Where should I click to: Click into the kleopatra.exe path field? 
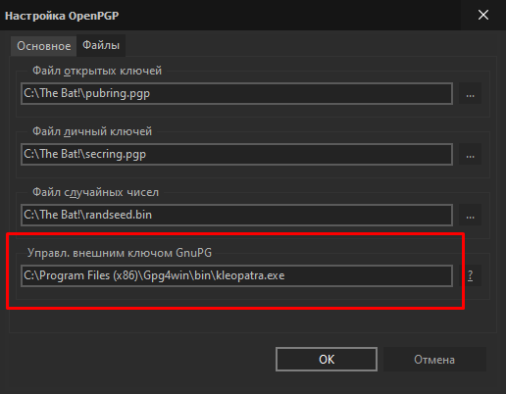236,275
